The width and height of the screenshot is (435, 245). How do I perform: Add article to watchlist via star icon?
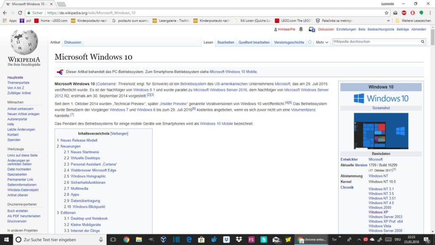(310, 42)
